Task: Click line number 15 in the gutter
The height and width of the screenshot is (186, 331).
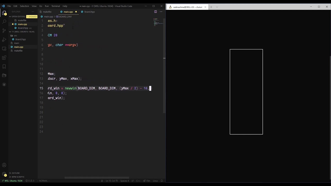Action: click(41, 88)
